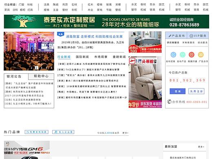Open the 衣柜 industry channel

[74, 10]
